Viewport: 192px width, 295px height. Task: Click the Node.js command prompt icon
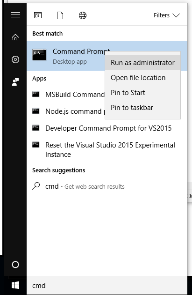click(x=36, y=111)
